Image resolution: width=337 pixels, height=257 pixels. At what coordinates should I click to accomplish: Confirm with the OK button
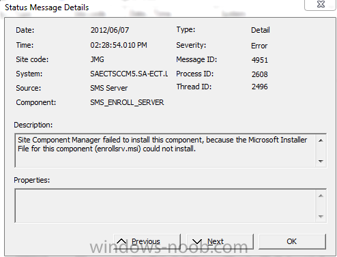click(292, 241)
